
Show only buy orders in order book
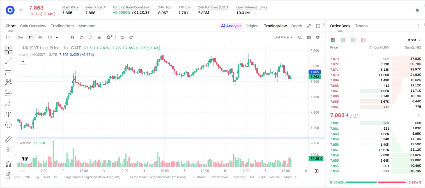[353, 40]
